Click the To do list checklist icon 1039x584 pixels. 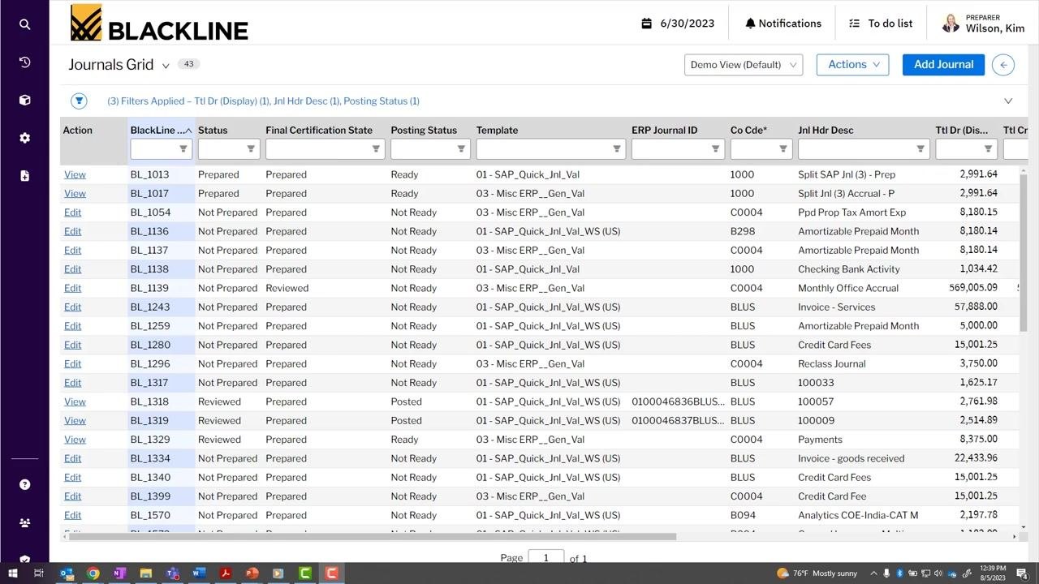click(854, 24)
